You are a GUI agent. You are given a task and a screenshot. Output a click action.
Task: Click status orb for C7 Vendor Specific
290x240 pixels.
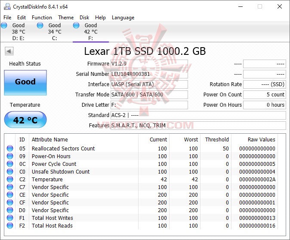(10, 187)
